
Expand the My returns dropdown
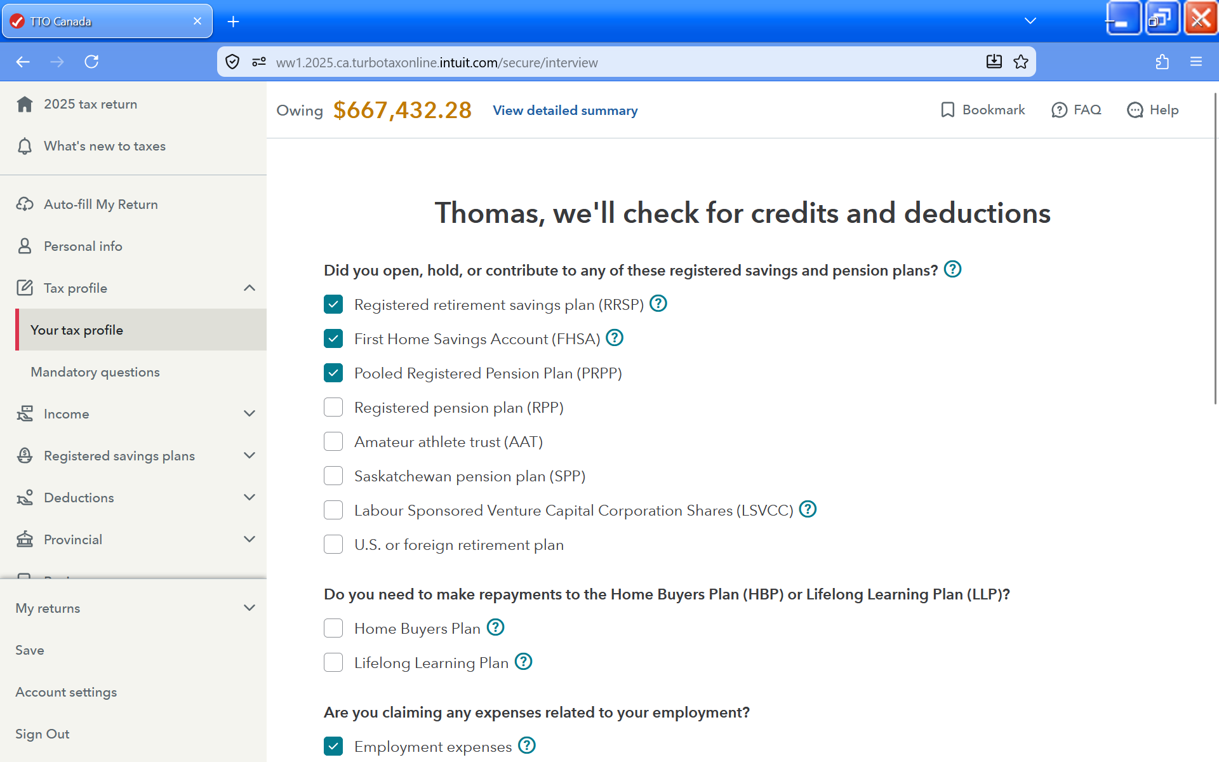(x=249, y=608)
